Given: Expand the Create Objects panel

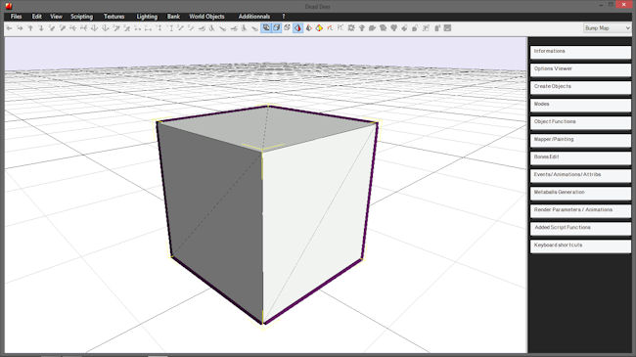Looking at the screenshot, I should 580,87.
